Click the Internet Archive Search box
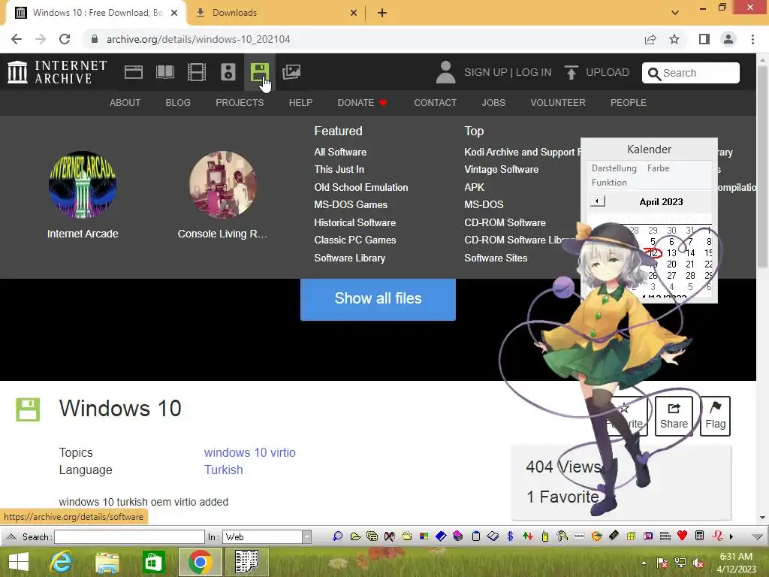 click(x=691, y=73)
